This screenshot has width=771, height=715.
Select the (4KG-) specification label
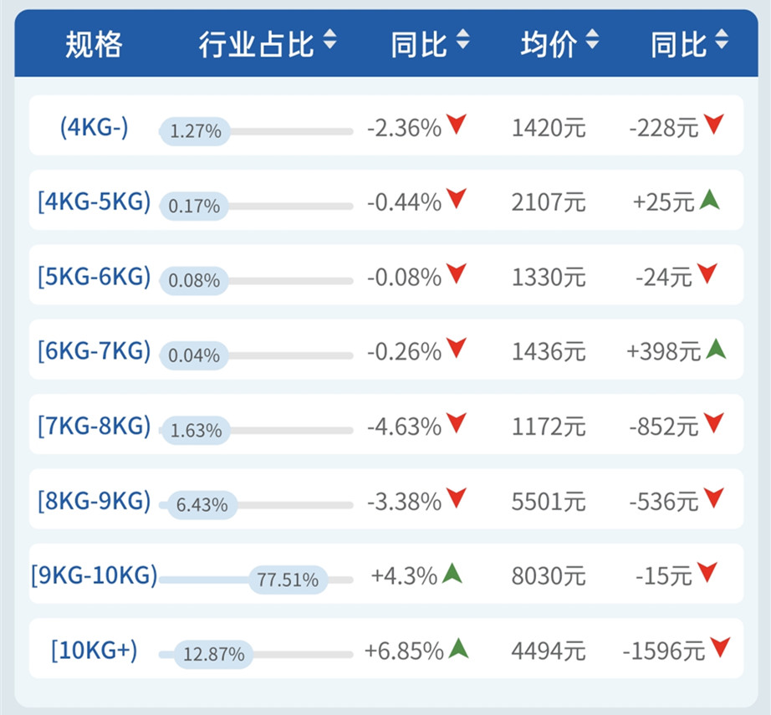coord(94,127)
